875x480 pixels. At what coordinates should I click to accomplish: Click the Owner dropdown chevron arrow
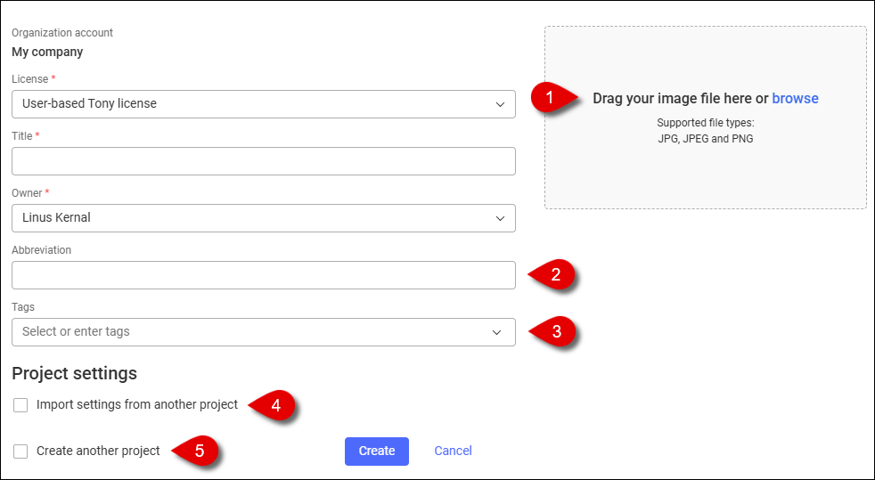pos(500,218)
